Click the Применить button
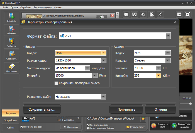 coord(126,109)
